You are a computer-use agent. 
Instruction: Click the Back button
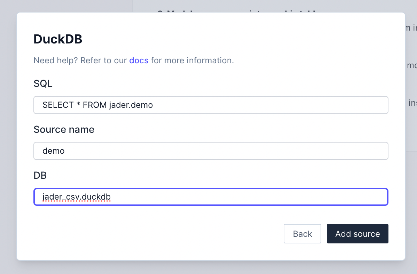302,234
